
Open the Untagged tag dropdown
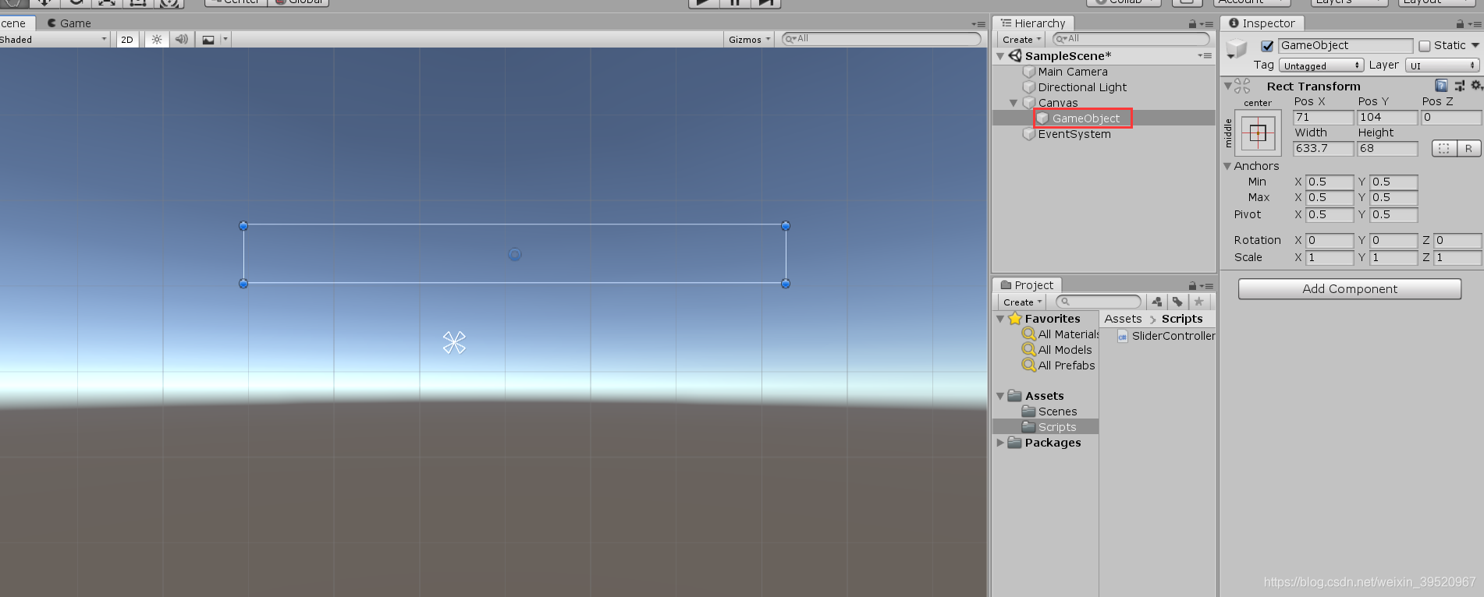1321,65
